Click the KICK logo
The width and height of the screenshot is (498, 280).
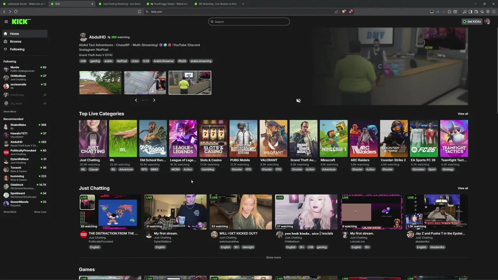[21, 22]
